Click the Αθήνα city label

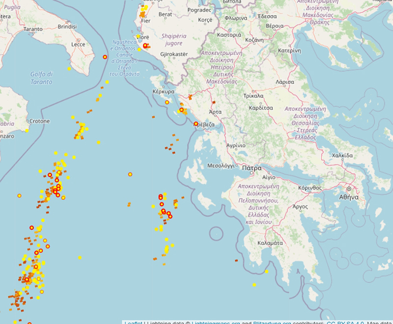349,197
